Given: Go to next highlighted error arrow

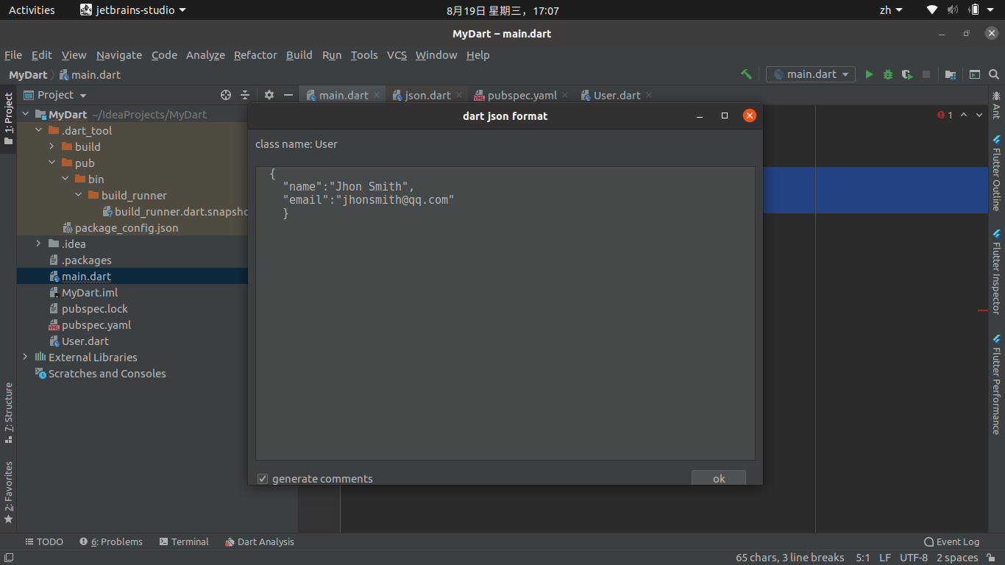Looking at the screenshot, I should [x=981, y=115].
